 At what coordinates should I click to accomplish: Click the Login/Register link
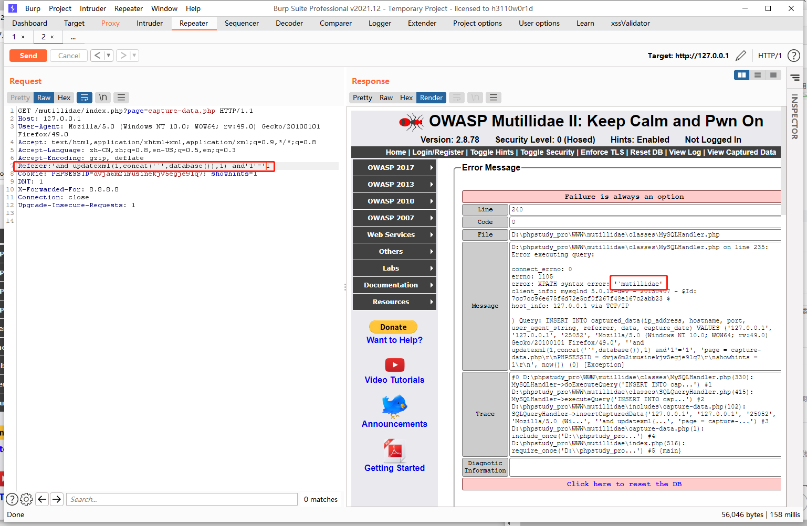[438, 152]
